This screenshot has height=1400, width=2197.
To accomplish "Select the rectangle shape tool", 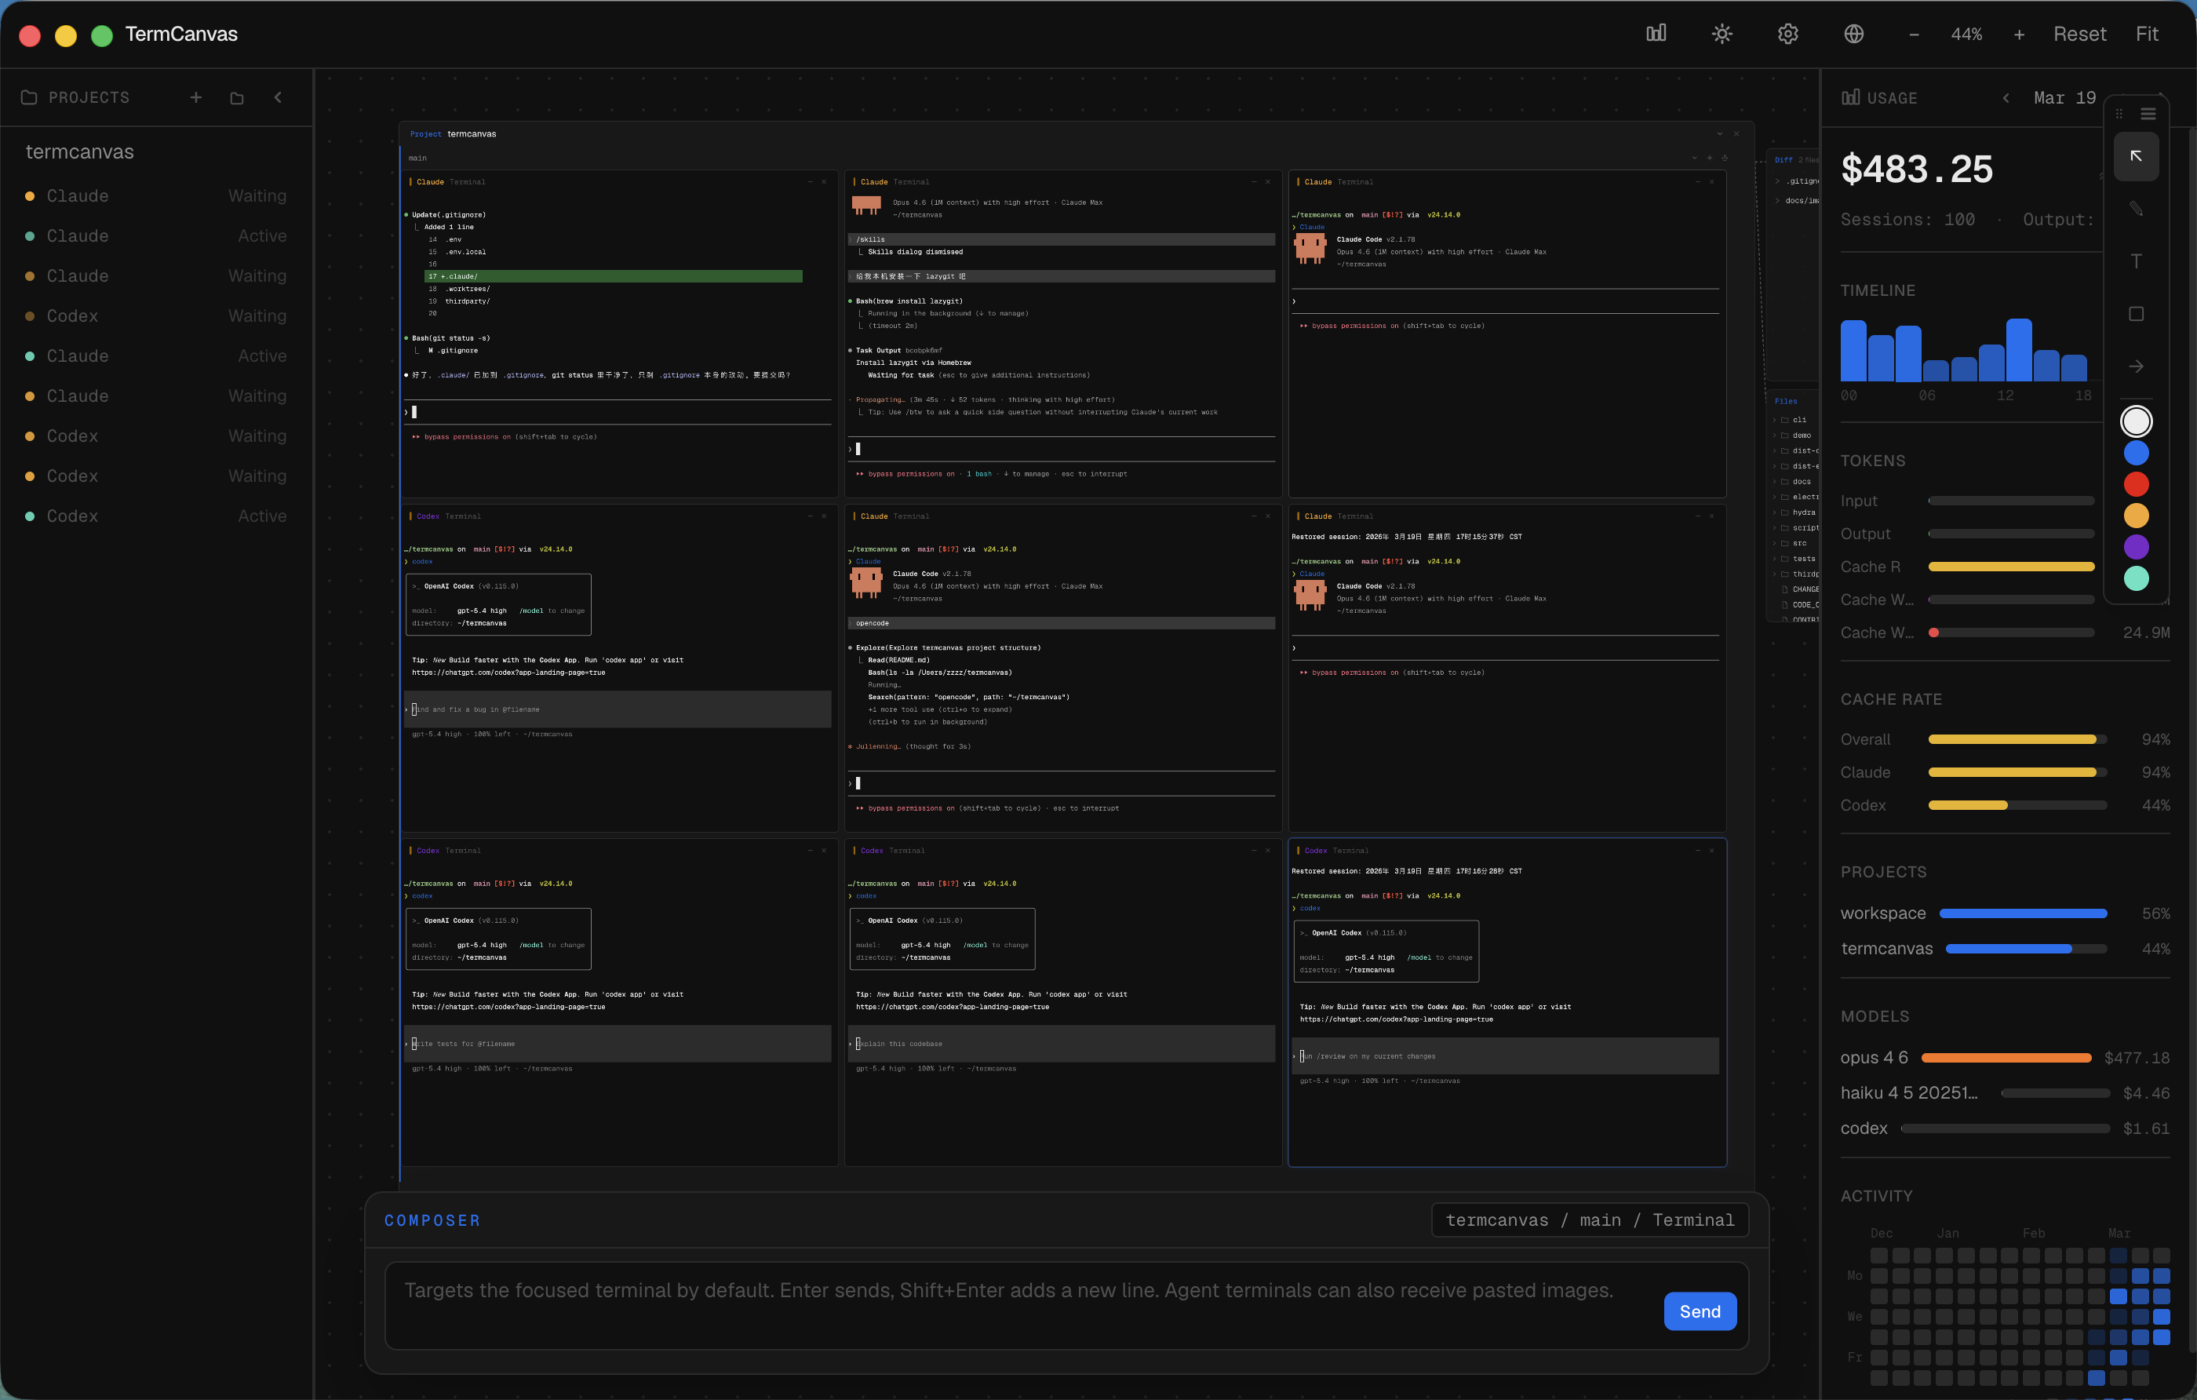I will (x=2136, y=313).
